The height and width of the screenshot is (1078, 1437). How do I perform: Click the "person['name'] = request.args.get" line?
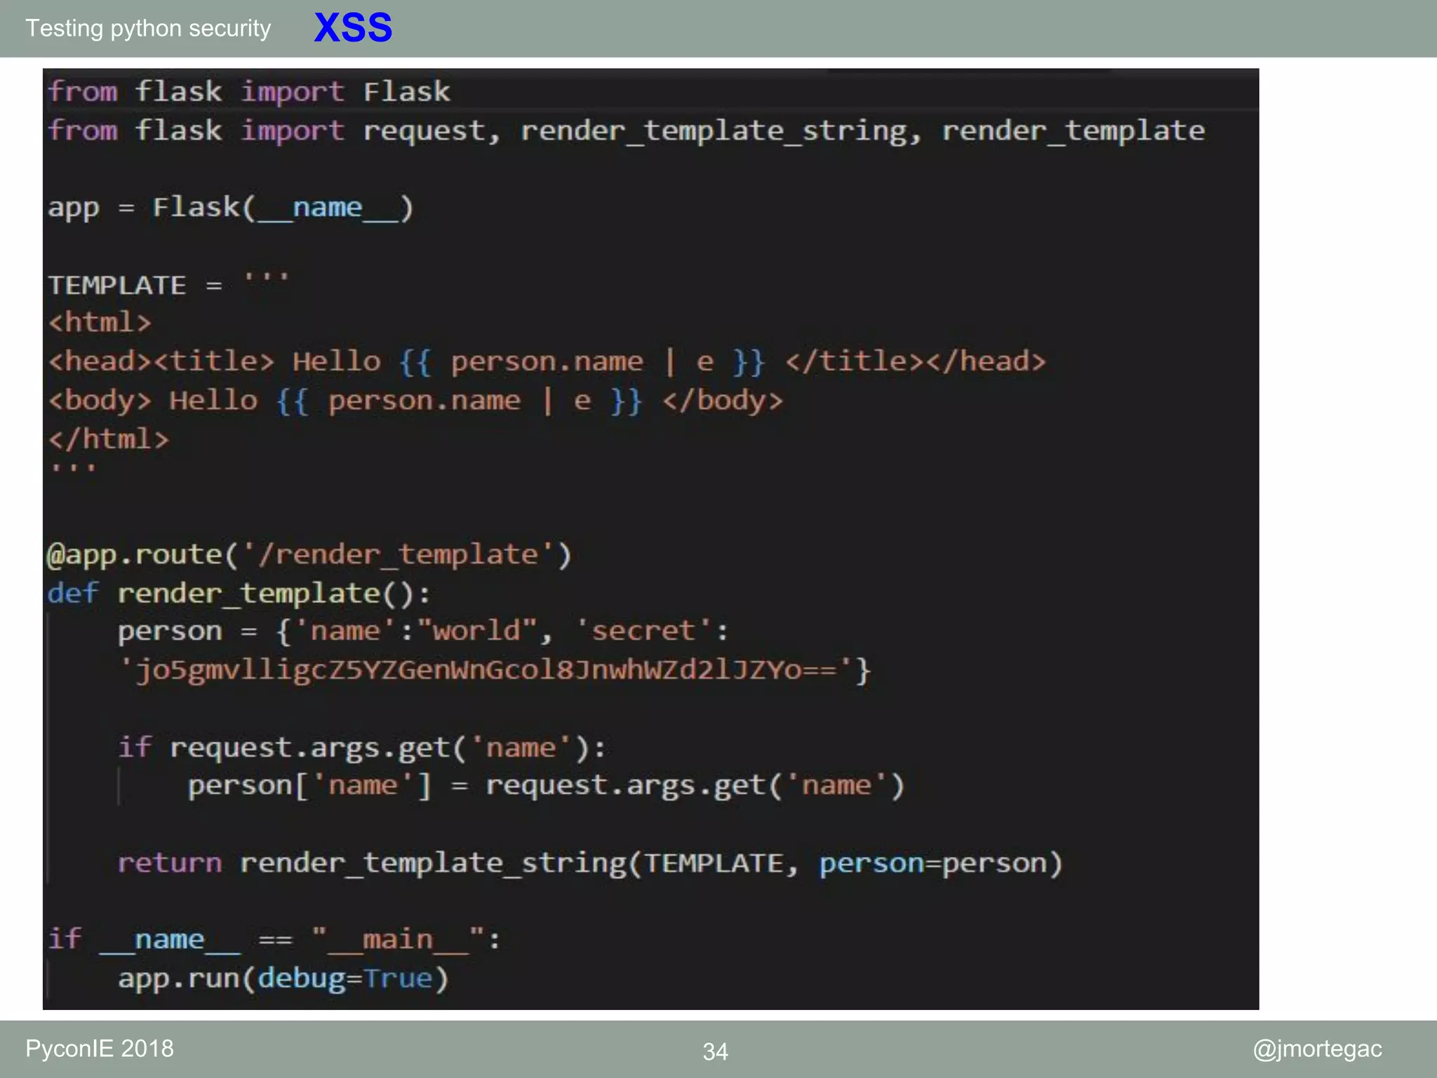click(x=546, y=785)
